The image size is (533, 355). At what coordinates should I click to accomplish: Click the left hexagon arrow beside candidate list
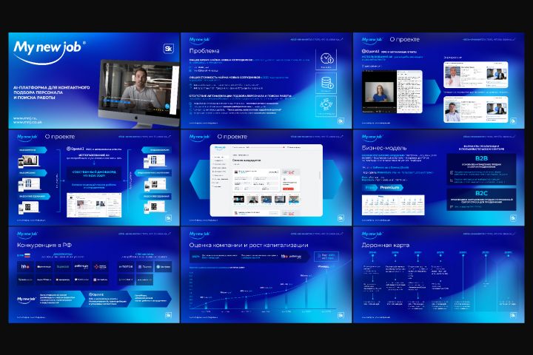[x=200, y=180]
